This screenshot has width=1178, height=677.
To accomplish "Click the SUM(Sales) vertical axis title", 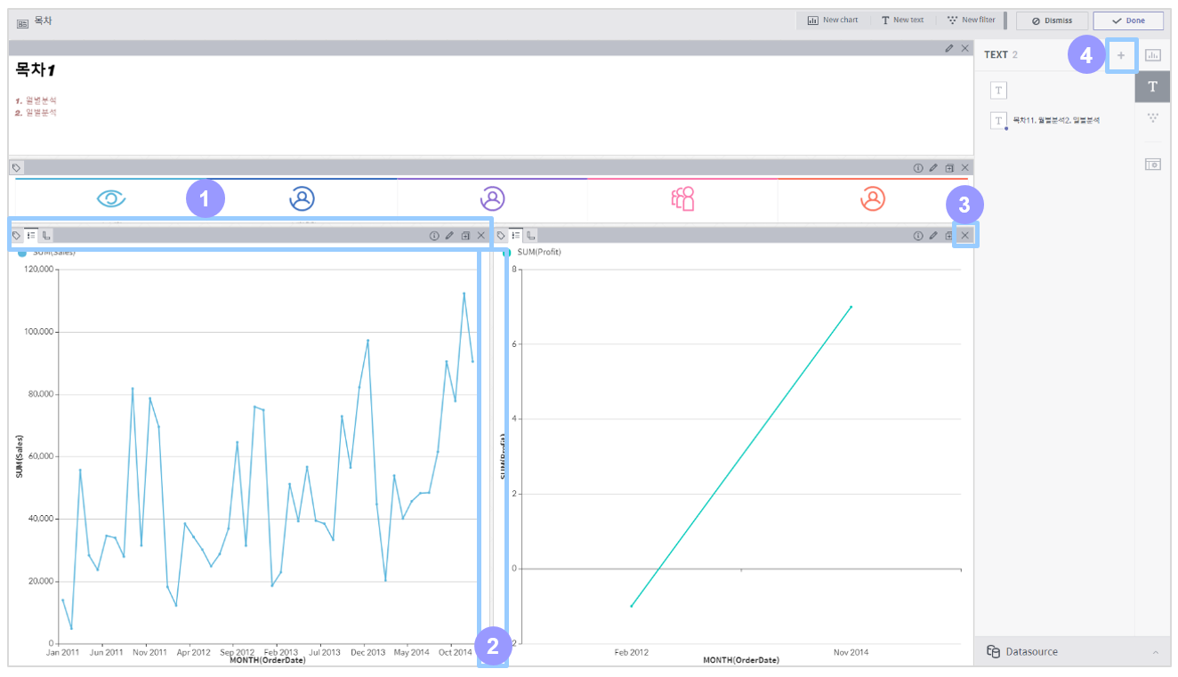I will coord(19,456).
